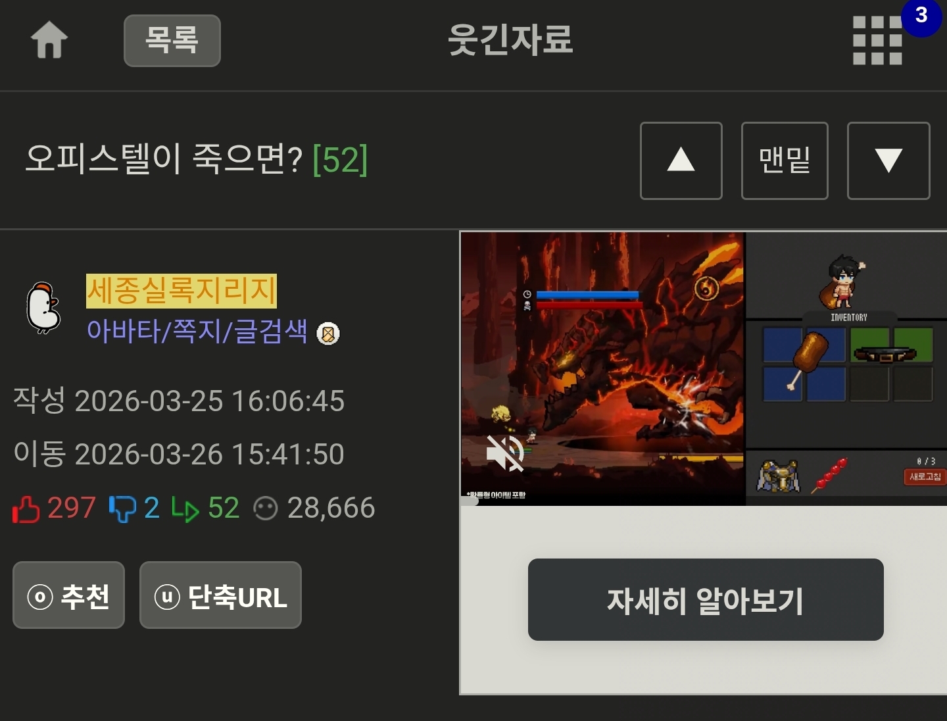Screen dimensions: 947x721
Task: Copy short link via 단축URL
Action: (x=220, y=595)
